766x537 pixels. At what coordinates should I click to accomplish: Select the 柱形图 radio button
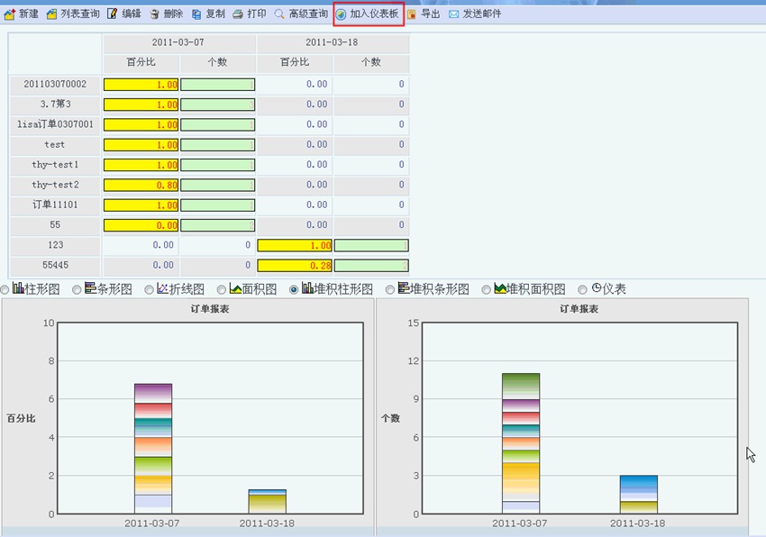pos(5,289)
